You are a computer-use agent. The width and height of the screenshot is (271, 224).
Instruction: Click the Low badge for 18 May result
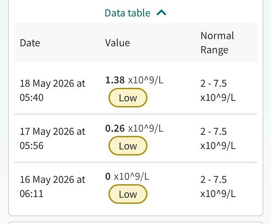[128, 98]
